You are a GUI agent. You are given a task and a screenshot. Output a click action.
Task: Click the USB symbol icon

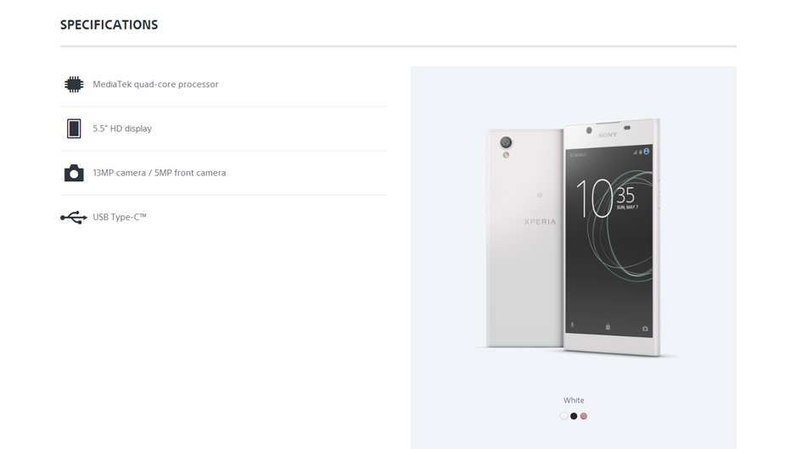click(x=74, y=218)
